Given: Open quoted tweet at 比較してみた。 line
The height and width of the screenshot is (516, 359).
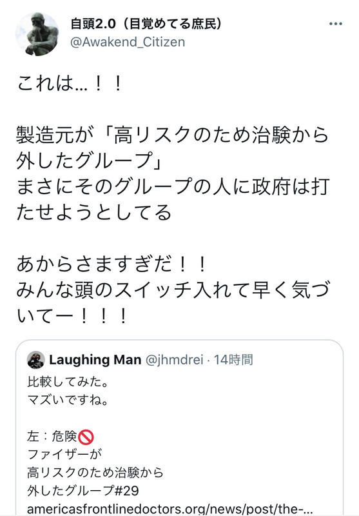Looking at the screenshot, I should click(68, 382).
